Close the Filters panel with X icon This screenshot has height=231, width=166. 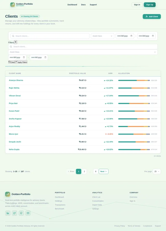click(16, 42)
